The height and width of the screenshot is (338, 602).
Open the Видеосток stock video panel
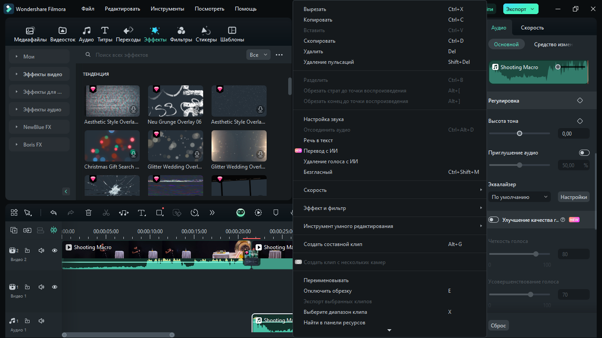63,34
